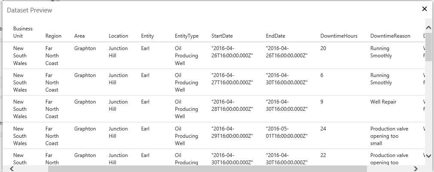Select the StartDate column header
Image resolution: width=434 pixels, height=172 pixels.
(222, 36)
